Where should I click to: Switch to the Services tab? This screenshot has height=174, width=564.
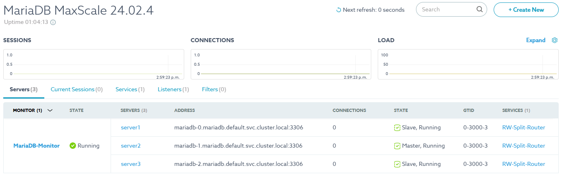click(x=130, y=89)
